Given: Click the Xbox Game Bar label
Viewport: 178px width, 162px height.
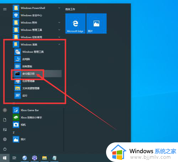Looking at the screenshot, I should click(30, 110).
